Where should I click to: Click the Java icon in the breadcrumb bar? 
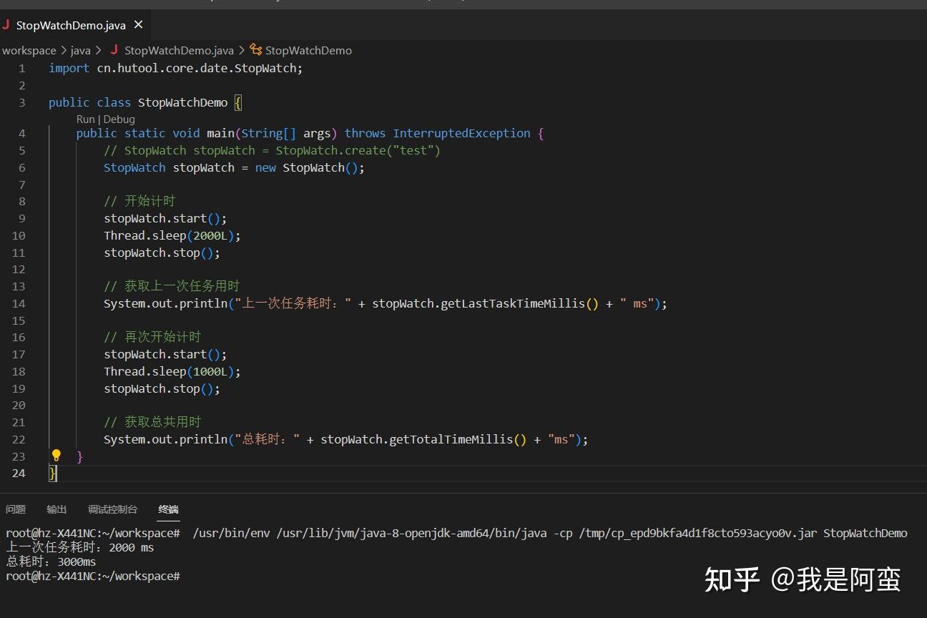click(114, 50)
